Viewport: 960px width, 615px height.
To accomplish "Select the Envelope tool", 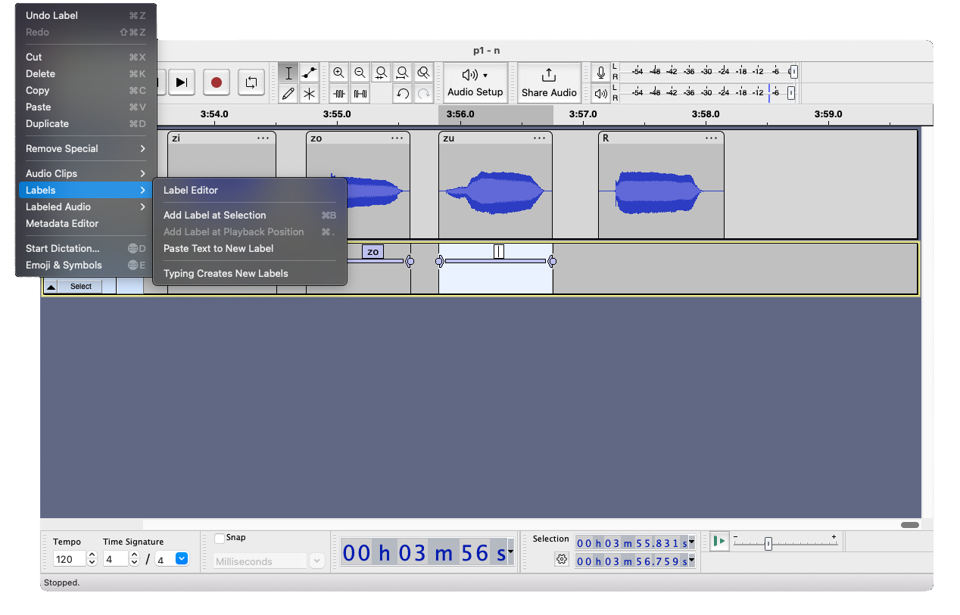I will [x=309, y=73].
